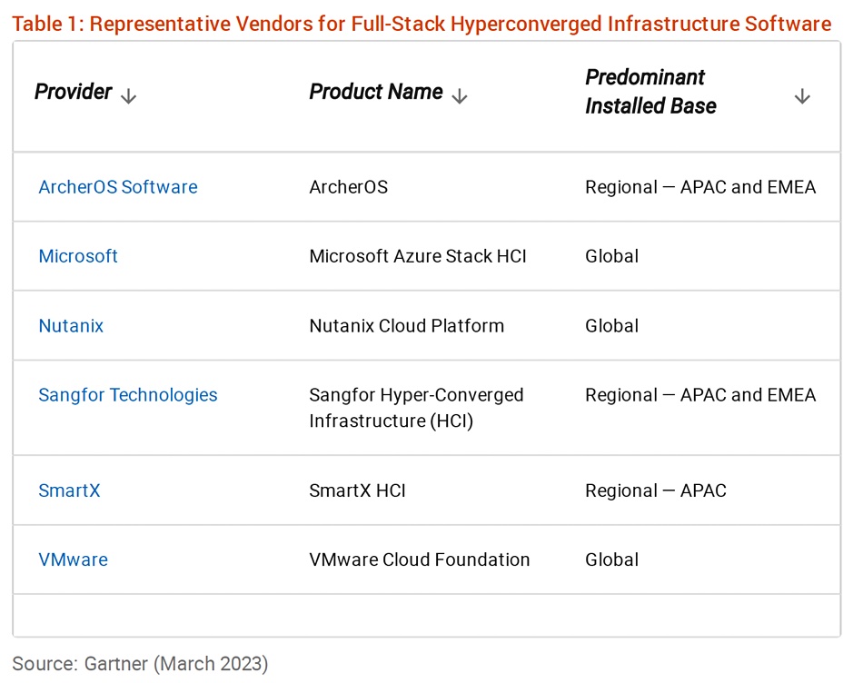Select the Nutanix Cloud Platform cell
The width and height of the screenshot is (863, 683).
(x=407, y=326)
